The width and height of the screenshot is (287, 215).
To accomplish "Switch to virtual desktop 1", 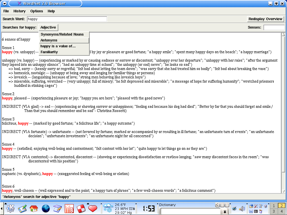I will 274,206.
